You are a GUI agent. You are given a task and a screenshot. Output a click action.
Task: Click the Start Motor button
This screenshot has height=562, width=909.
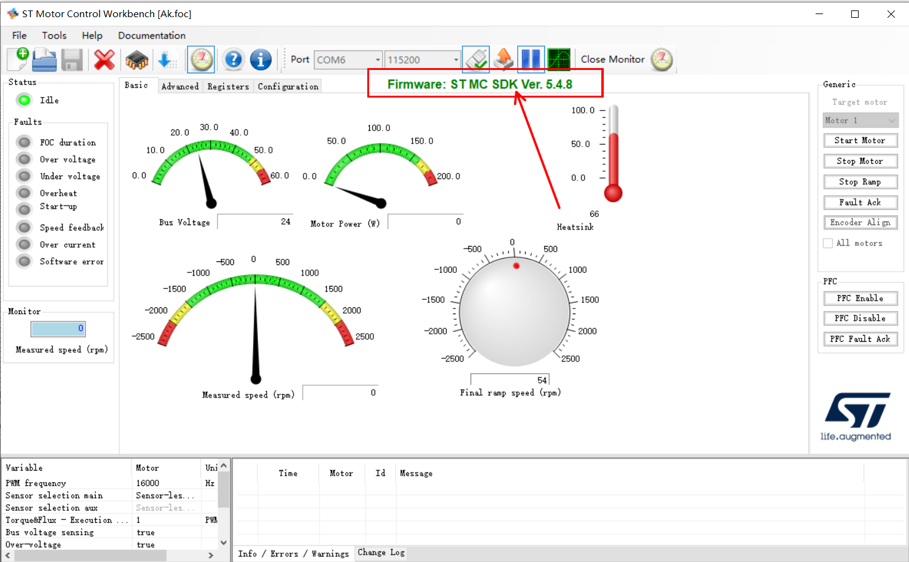860,140
